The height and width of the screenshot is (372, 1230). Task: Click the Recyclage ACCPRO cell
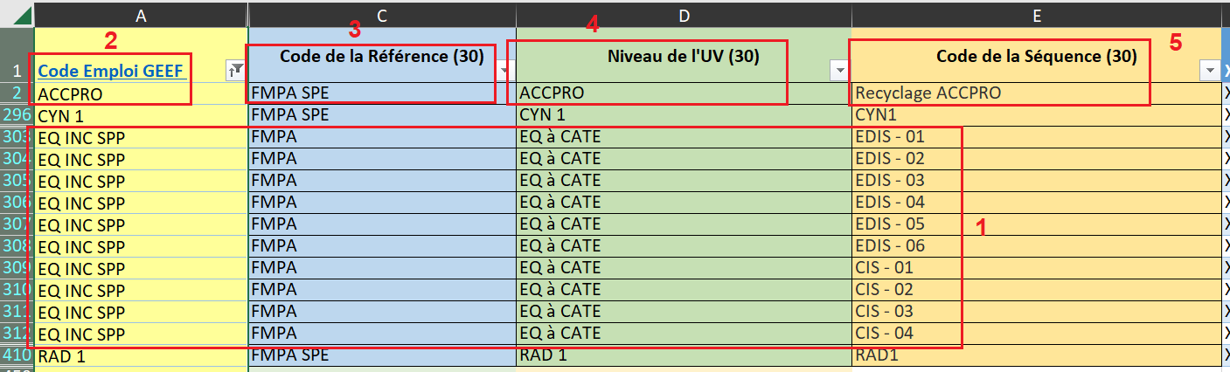pyautogui.click(x=1036, y=93)
